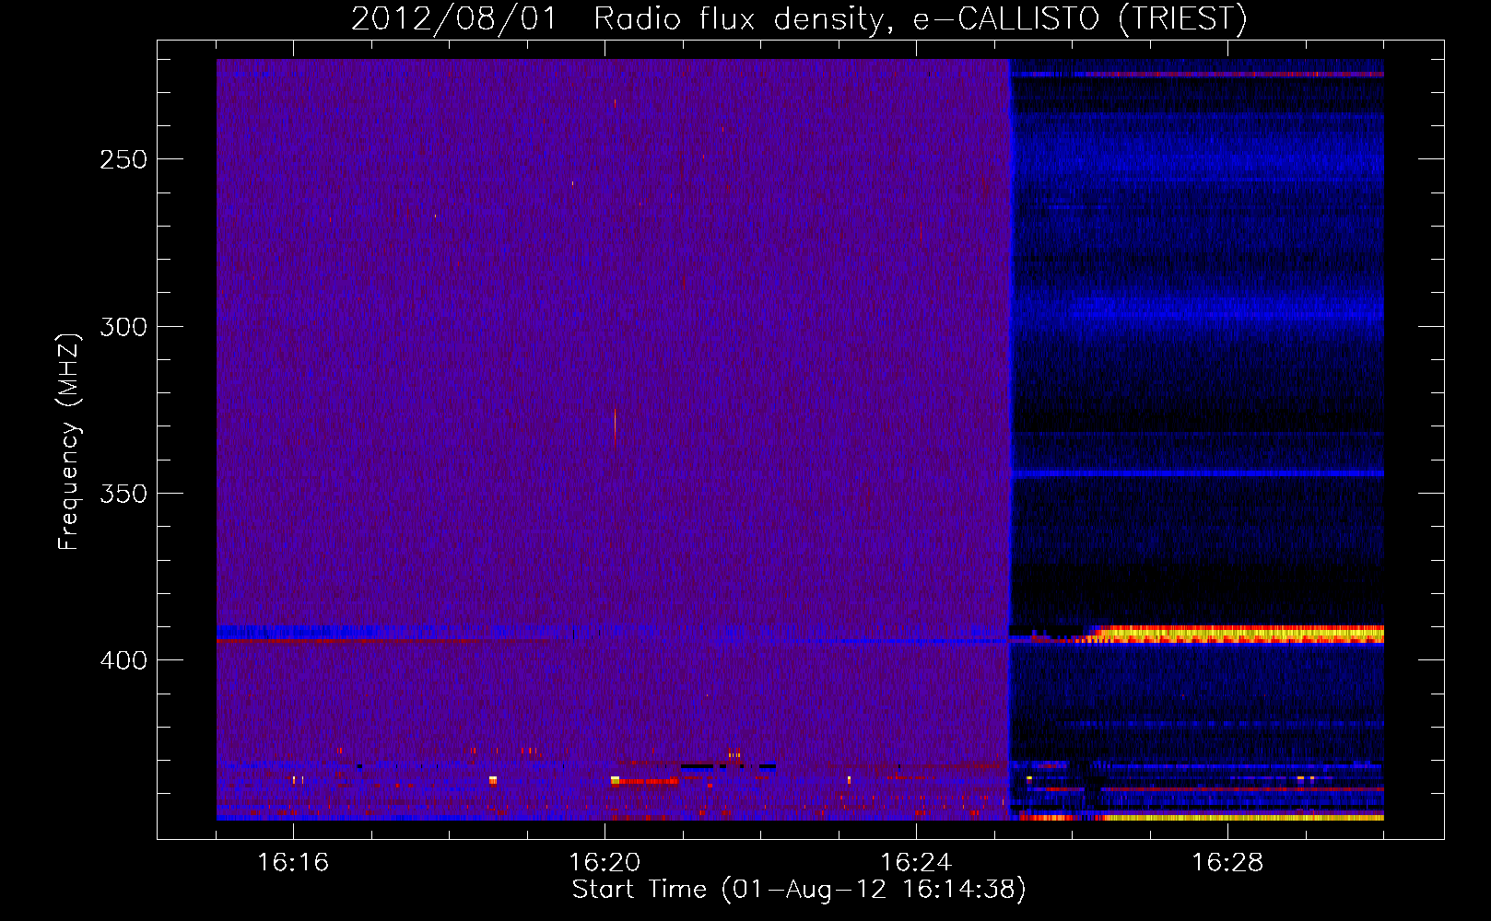This screenshot has width=1491, height=921.
Task: Click the 250 frequency tick label
Action: point(123,159)
